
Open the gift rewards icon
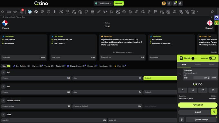point(169,3)
